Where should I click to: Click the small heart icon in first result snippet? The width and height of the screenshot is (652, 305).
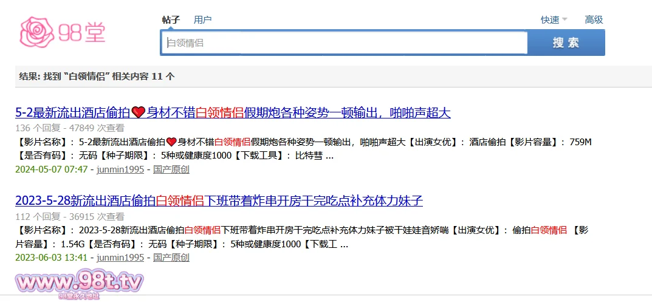tap(171, 142)
